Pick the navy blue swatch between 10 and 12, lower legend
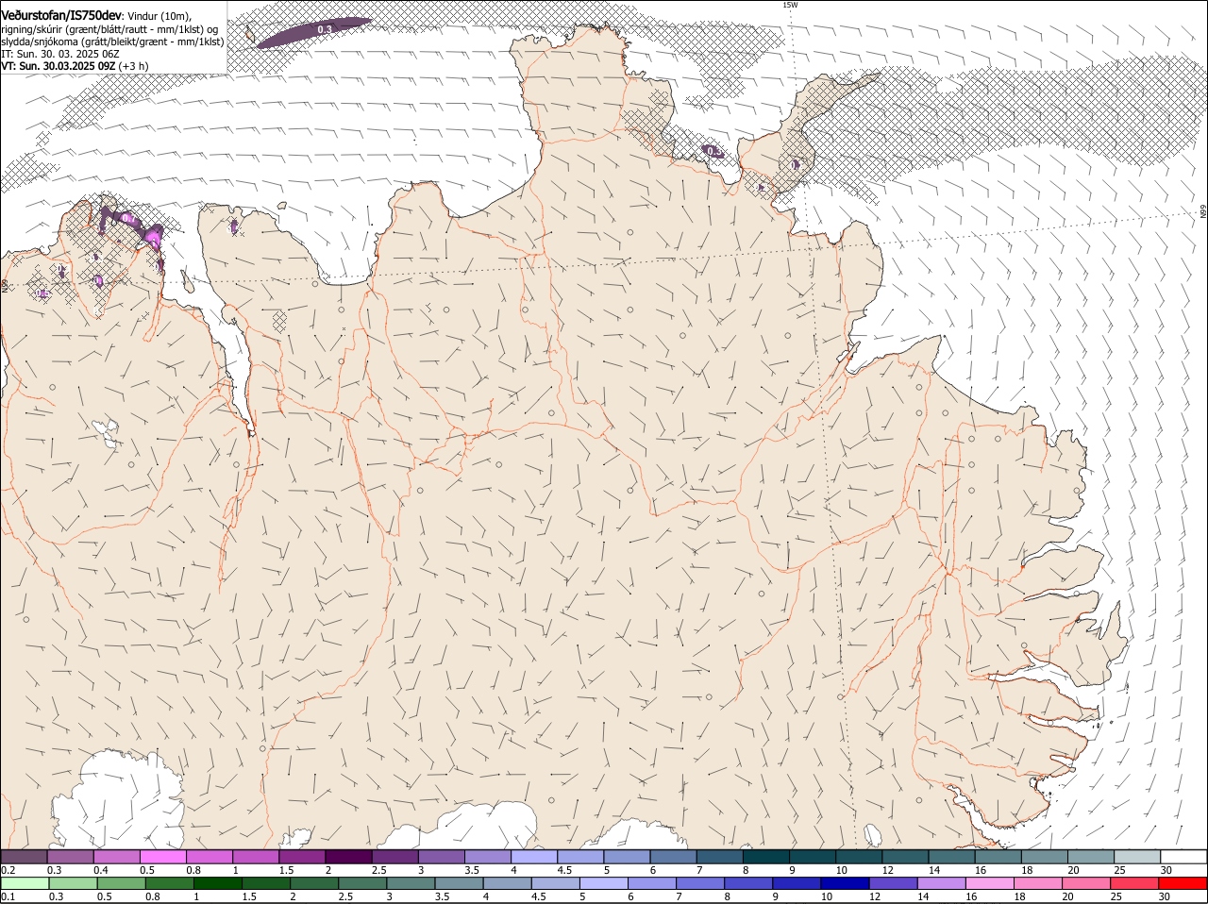 845,884
